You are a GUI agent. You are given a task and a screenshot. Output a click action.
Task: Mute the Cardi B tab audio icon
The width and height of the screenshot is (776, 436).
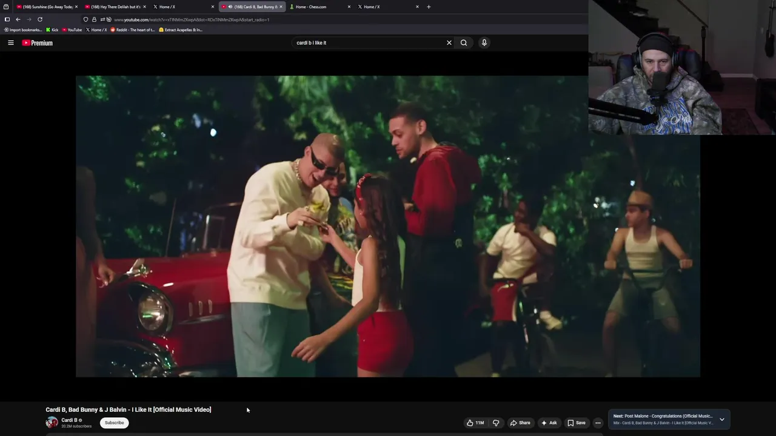tap(230, 7)
